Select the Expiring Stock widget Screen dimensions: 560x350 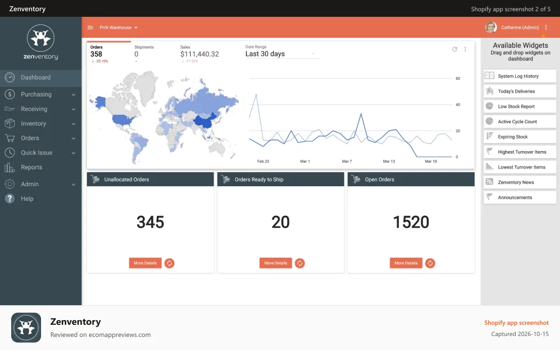520,137
